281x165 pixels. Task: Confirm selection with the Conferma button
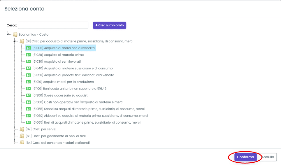[245, 157]
